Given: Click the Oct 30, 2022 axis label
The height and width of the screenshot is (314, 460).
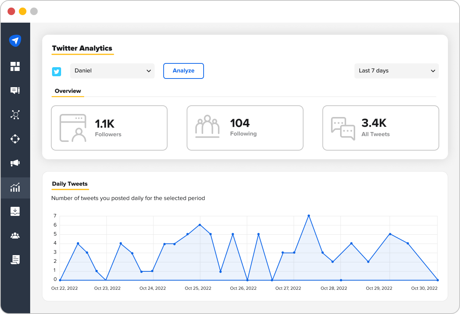Looking at the screenshot, I should pyautogui.click(x=424, y=288).
